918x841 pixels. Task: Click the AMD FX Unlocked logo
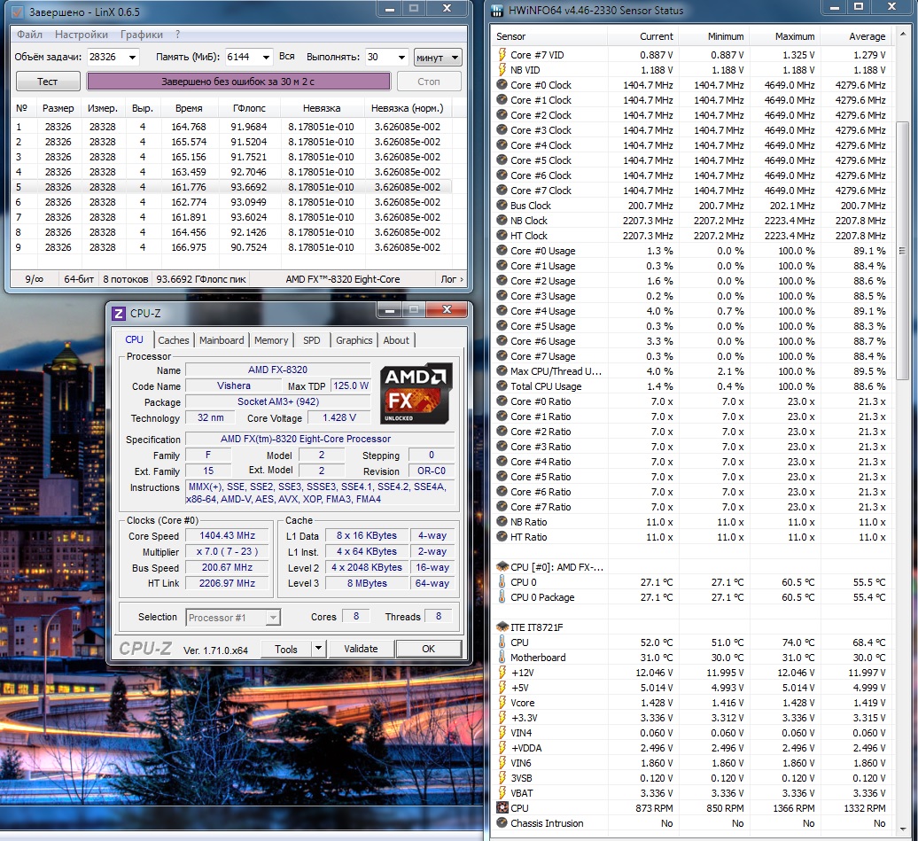(416, 392)
